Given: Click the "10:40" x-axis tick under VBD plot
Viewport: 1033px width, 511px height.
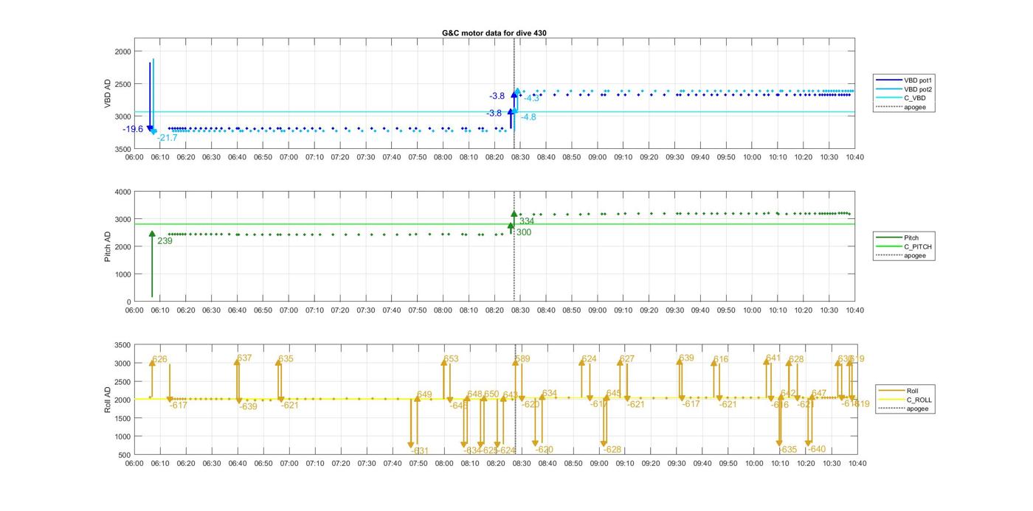Looking at the screenshot, I should click(x=855, y=157).
